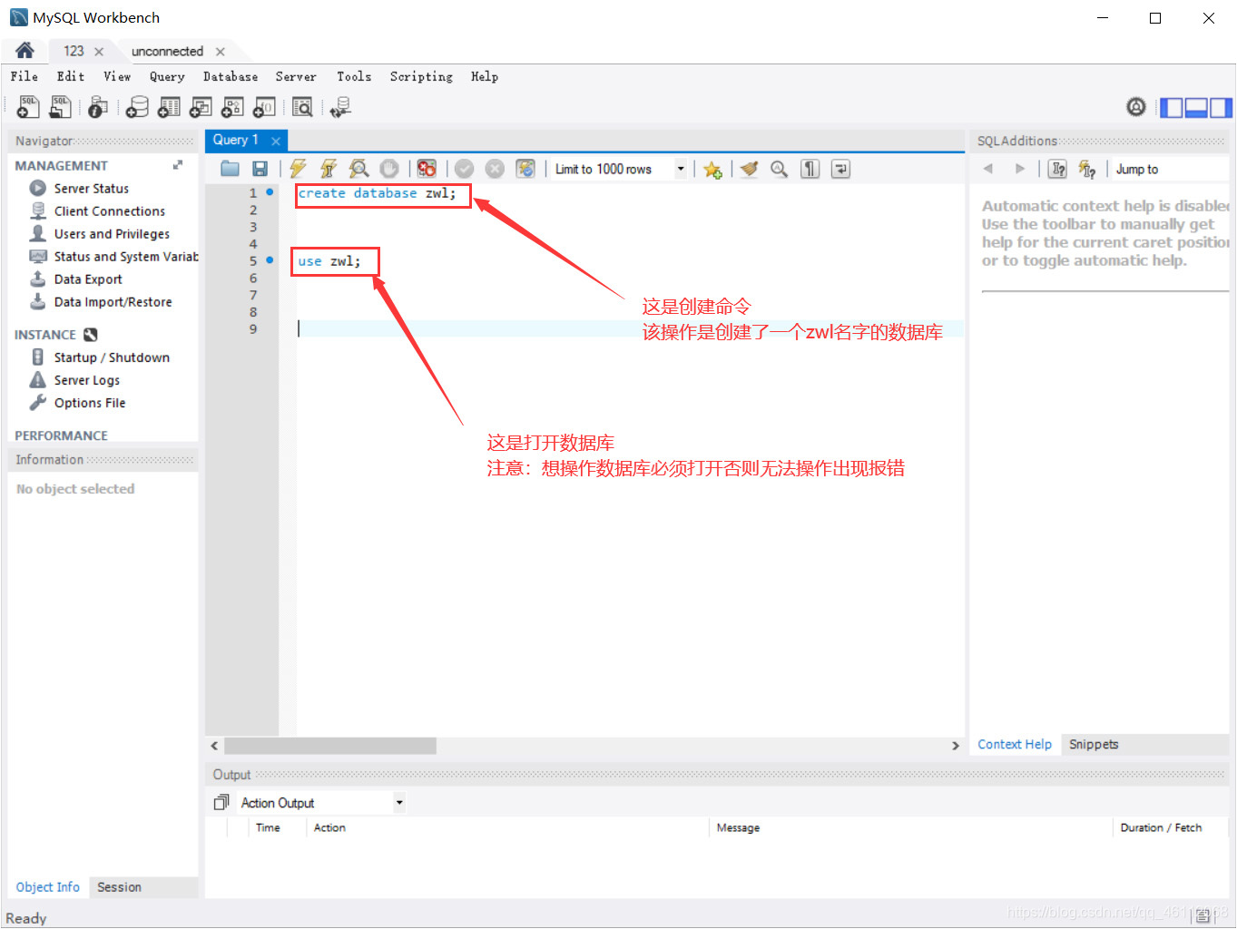1237x929 pixels.
Task: Place cursor on editor line 9
Action: (630, 329)
